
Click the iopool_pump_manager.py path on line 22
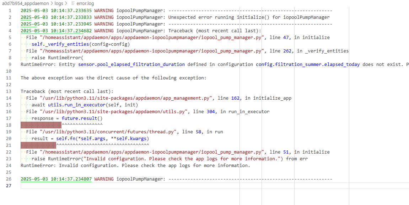tap(152, 152)
